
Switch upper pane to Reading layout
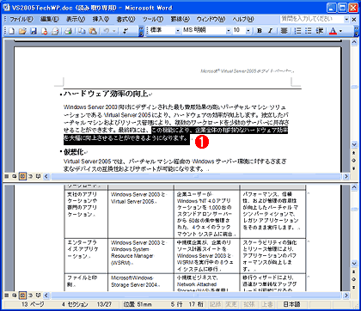pyautogui.click(x=38, y=176)
